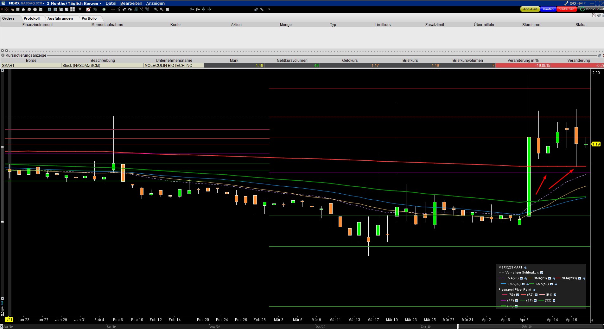Click the blue Kaufen button
The height and width of the screenshot is (329, 604).
(548, 9)
